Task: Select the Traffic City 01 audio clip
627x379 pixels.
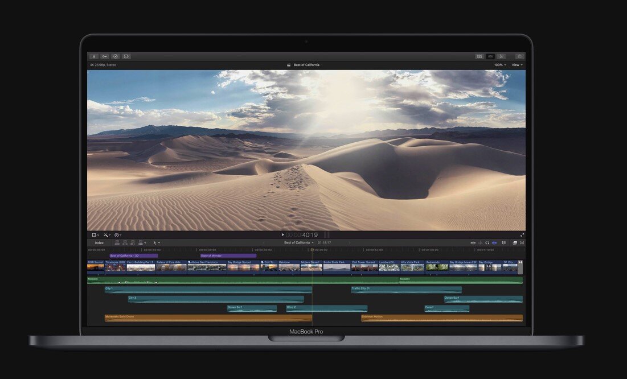Action: (x=406, y=290)
